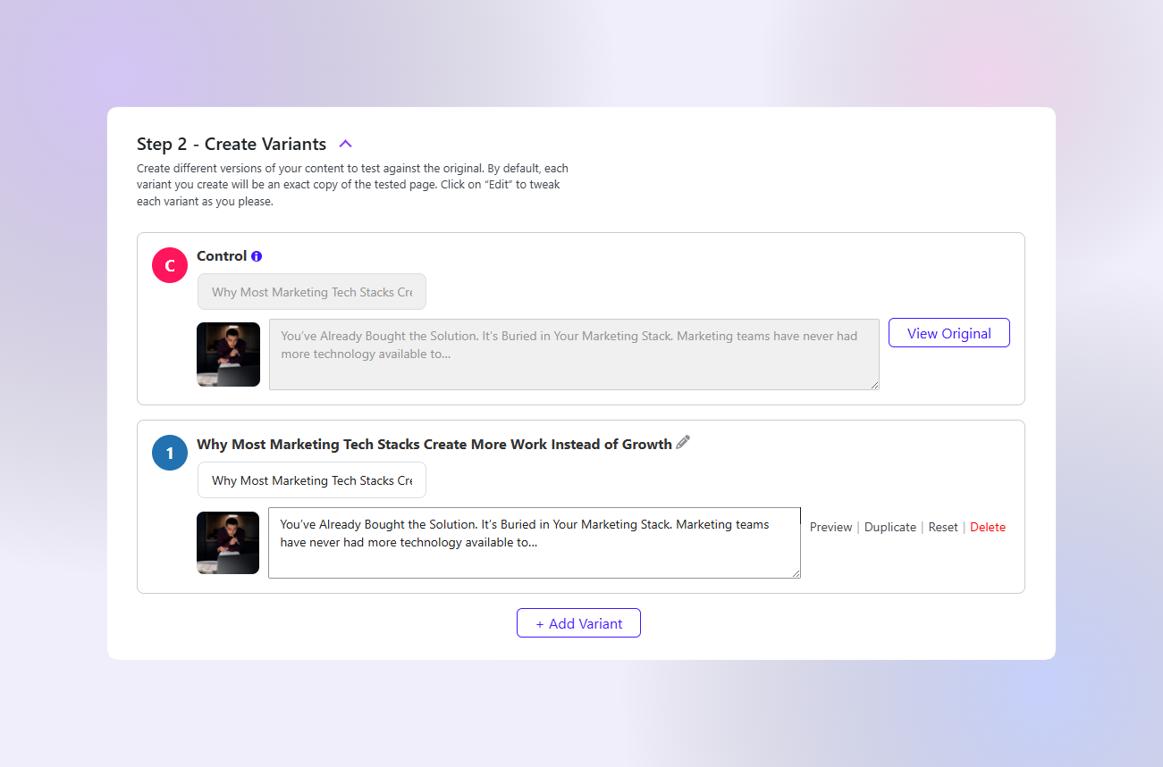Click the blue number 1 variant badge

click(170, 453)
